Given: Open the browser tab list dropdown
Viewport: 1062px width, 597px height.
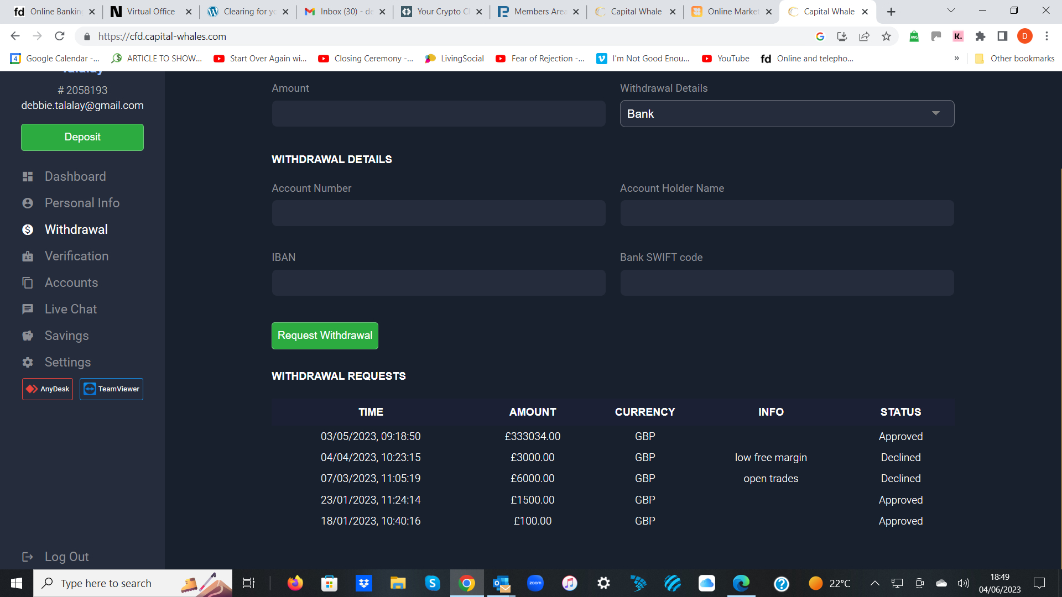Looking at the screenshot, I should pyautogui.click(x=950, y=11).
